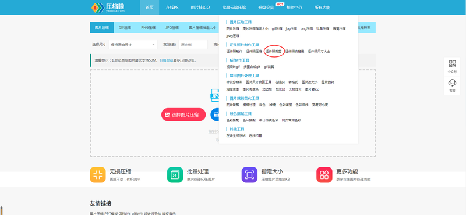Image resolution: width=466 pixels, height=215 pixels.
Task: Click the 公众号 QR code icon
Action: [452, 63]
